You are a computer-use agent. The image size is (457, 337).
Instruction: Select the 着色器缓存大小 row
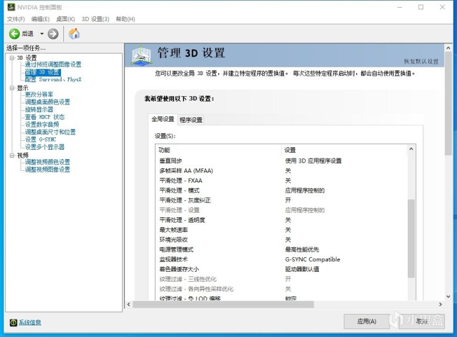coord(281,269)
